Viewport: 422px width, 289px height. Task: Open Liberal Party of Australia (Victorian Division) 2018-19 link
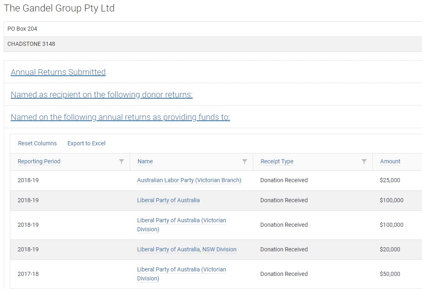pos(182,225)
